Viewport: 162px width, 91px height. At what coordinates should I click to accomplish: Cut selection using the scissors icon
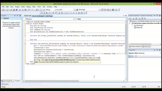point(20,10)
